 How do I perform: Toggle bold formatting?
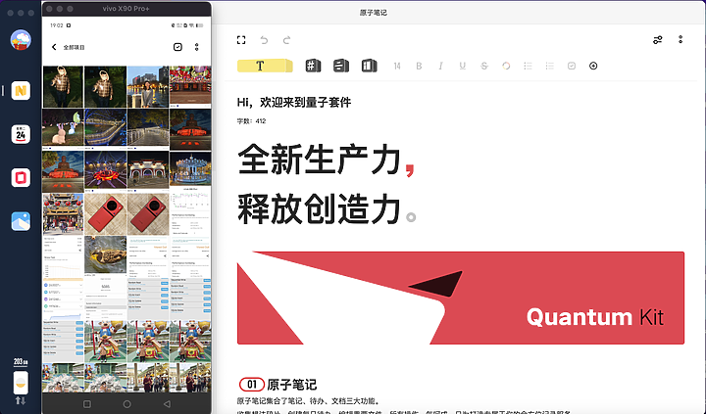(x=419, y=67)
